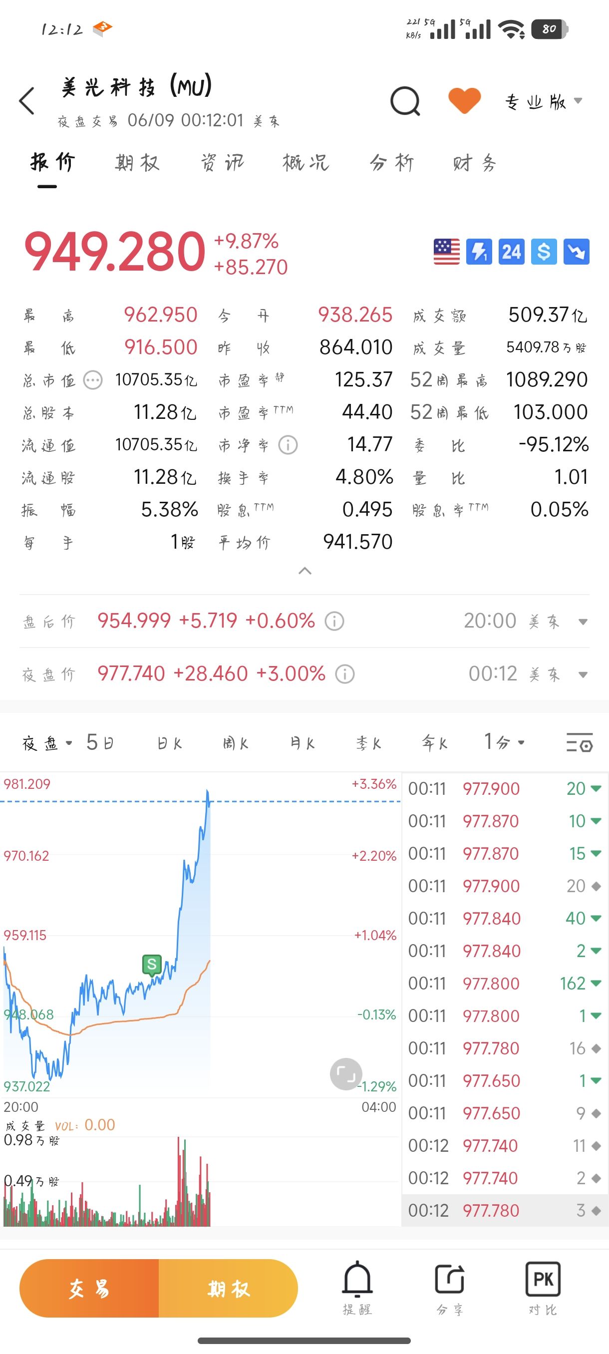Toggle the orange heart favorite icon
The width and height of the screenshot is (609, 1354).
[465, 100]
